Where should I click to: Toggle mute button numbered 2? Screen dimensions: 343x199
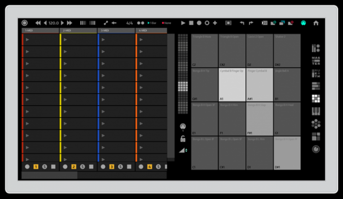click(74, 166)
